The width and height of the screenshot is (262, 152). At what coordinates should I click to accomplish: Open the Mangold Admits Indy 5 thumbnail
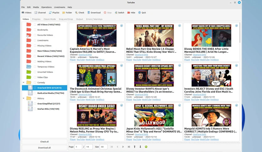[x=211, y=115]
